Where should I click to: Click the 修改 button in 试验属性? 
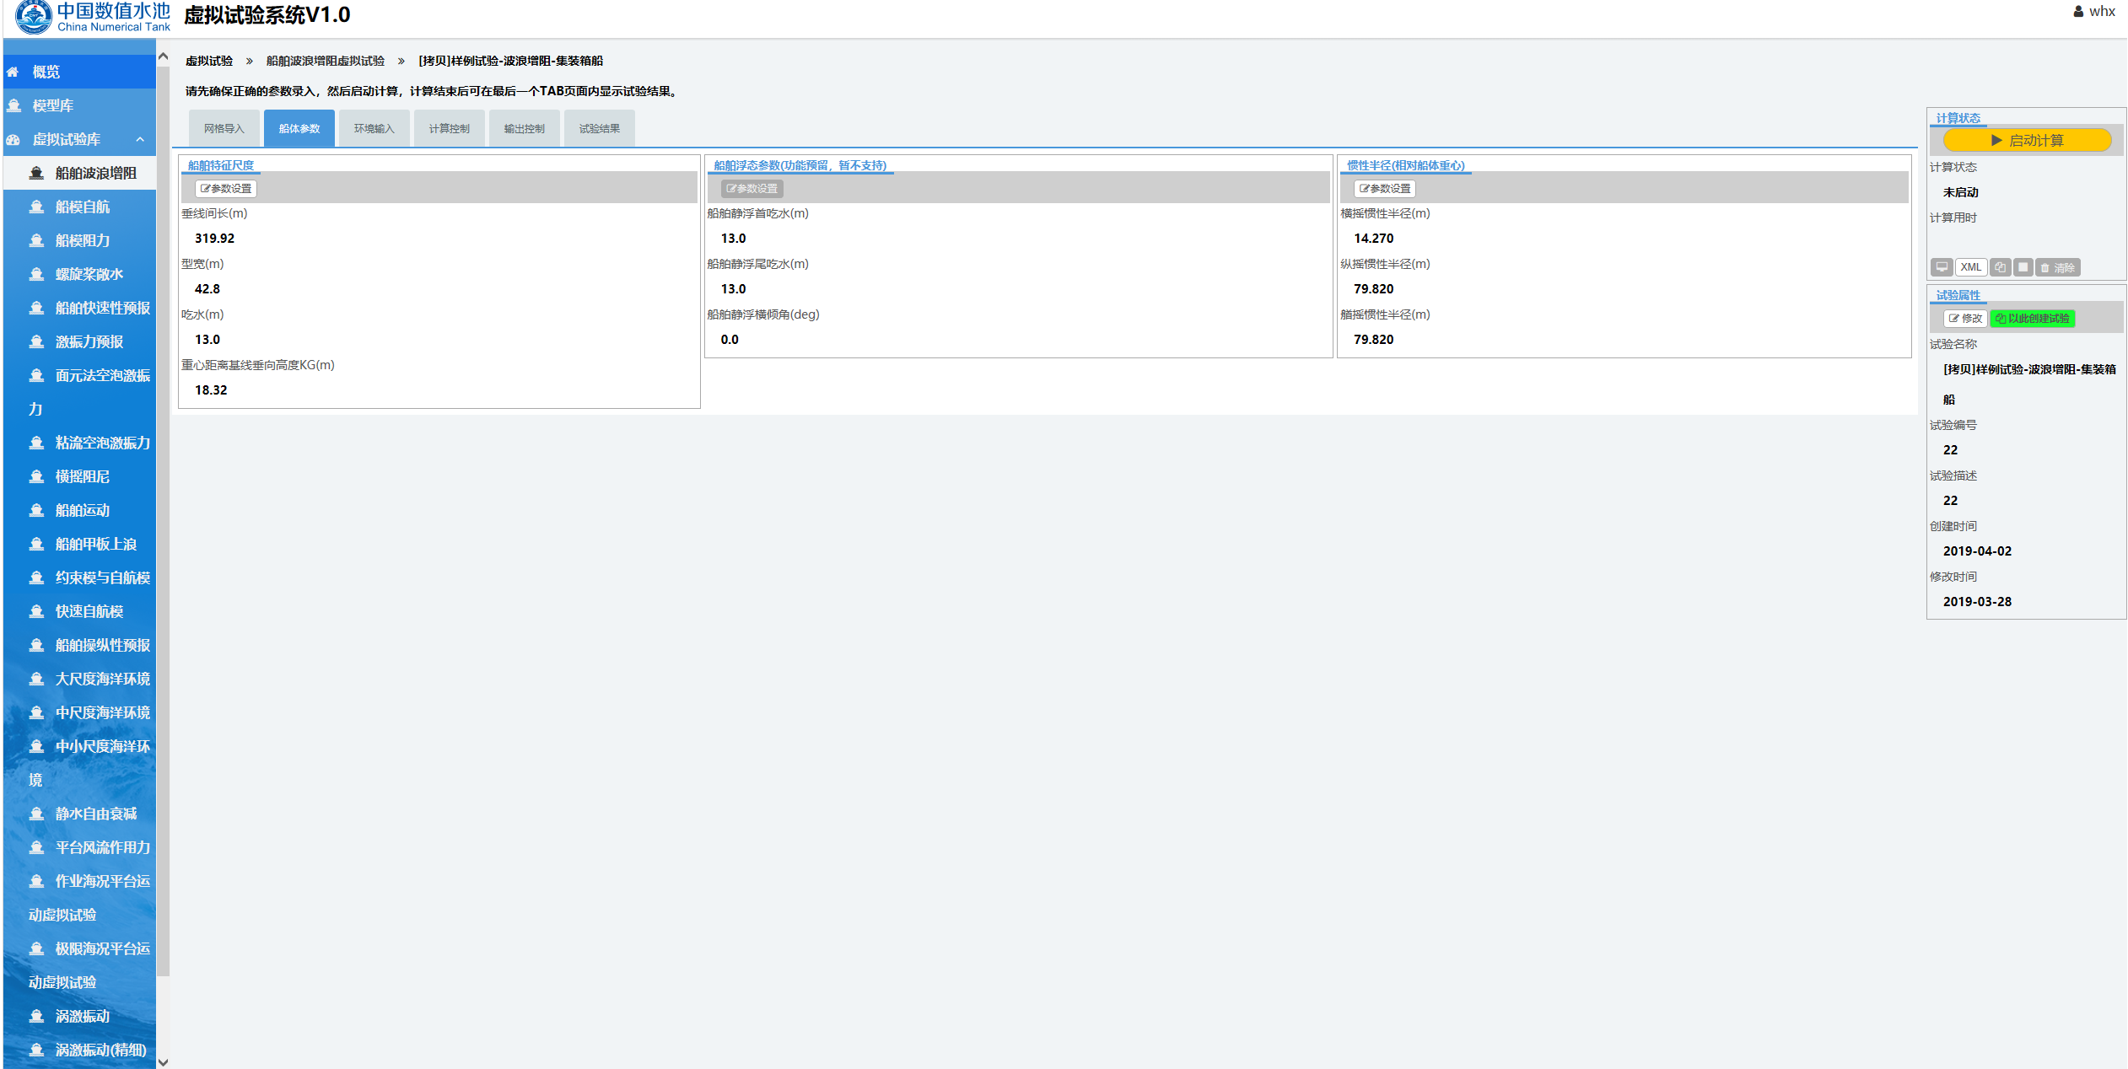pyautogui.click(x=1965, y=319)
